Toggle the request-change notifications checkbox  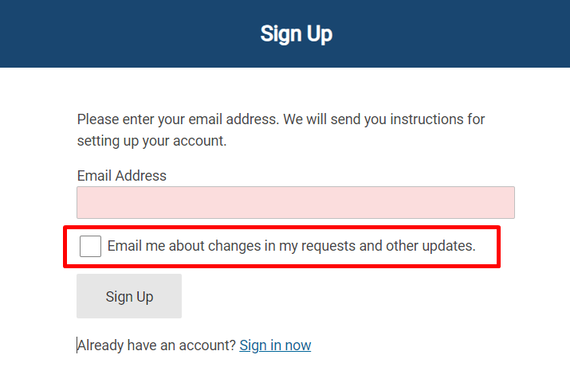91,247
